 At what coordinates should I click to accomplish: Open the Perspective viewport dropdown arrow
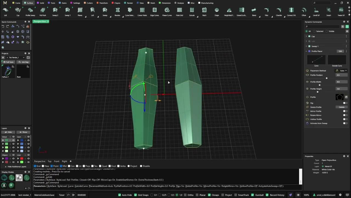(x=48, y=22)
